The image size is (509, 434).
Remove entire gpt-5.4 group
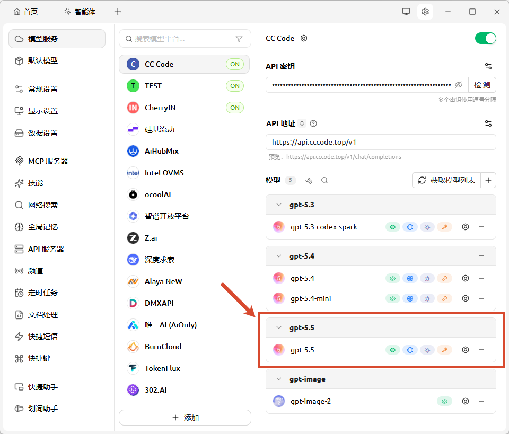point(481,256)
